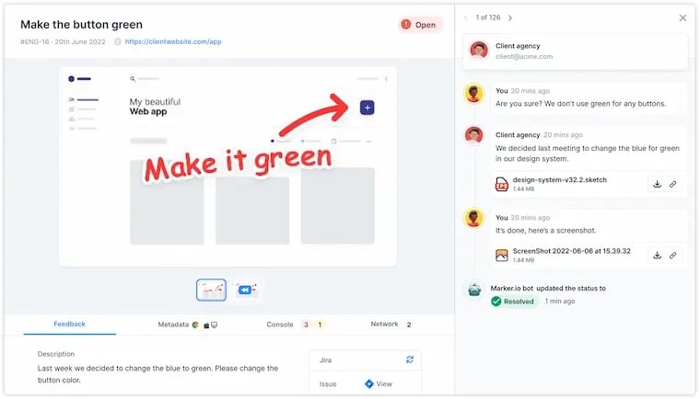Screen dimensions: 700x399
Task: Copy link for design-system-v32.2.sketch attachment
Action: point(672,184)
